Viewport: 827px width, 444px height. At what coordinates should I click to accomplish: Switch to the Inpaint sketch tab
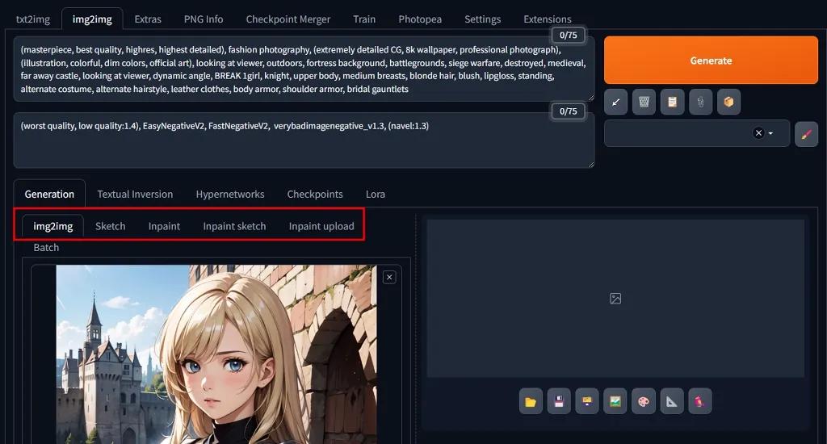coord(235,226)
